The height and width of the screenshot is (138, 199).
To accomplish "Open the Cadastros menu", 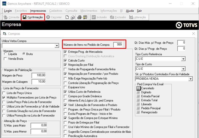I will [x=56, y=11].
